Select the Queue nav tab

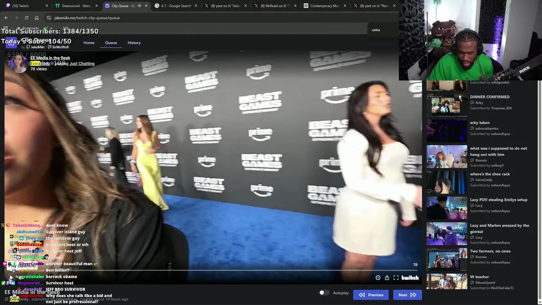[111, 43]
